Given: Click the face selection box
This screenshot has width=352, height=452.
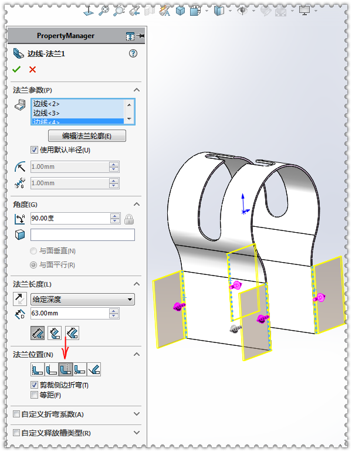Looking at the screenshot, I should (83, 235).
